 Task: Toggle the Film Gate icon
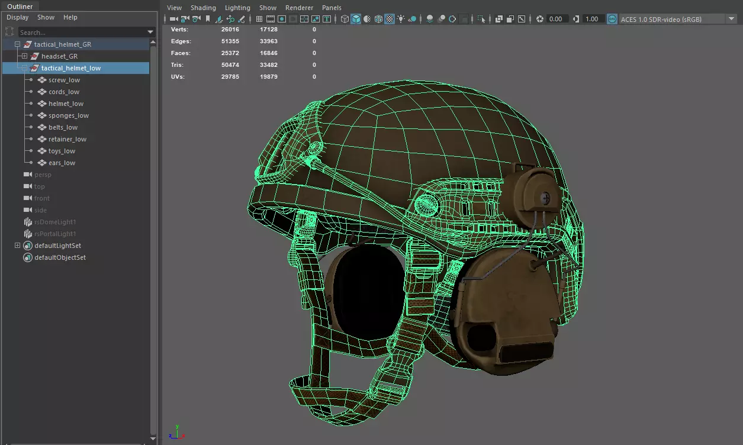(x=271, y=19)
